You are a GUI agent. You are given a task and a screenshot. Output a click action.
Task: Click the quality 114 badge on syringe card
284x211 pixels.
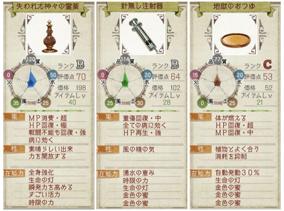125,59
